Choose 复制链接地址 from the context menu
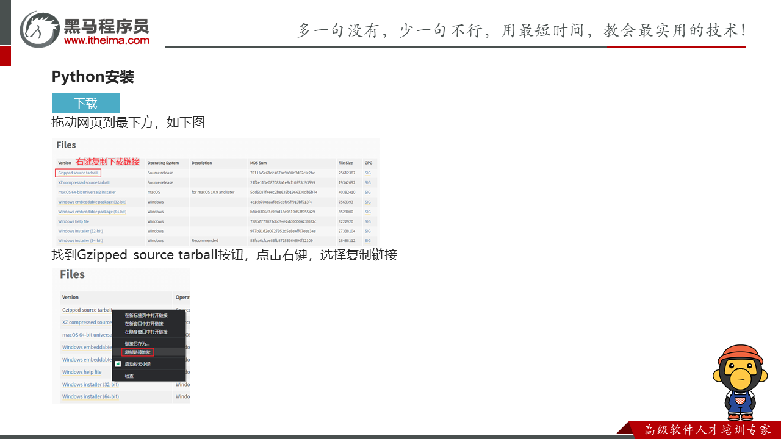The height and width of the screenshot is (439, 781). click(137, 352)
